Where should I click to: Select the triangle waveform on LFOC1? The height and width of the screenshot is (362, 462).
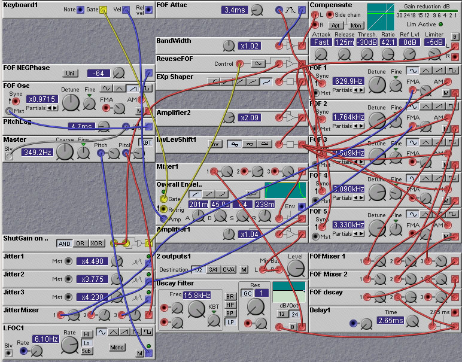(x=114, y=332)
